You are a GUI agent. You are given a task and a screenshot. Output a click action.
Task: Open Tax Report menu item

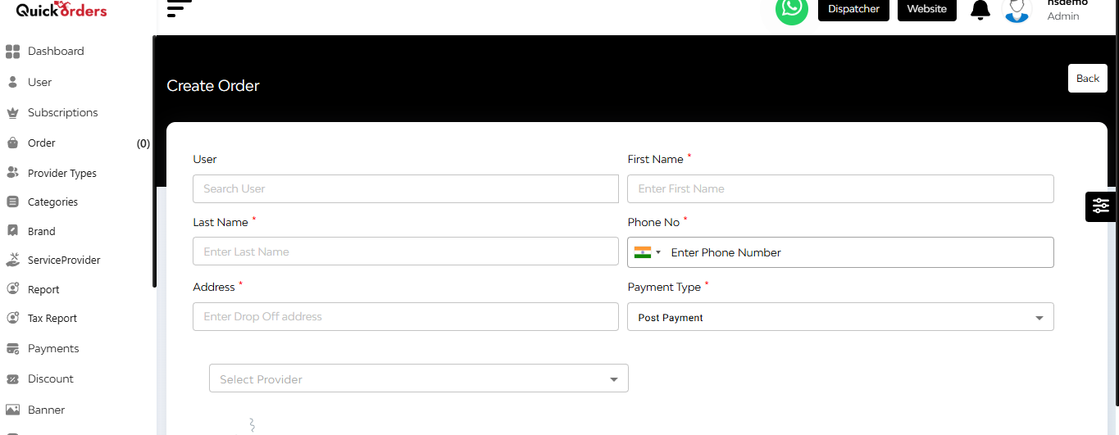52,319
